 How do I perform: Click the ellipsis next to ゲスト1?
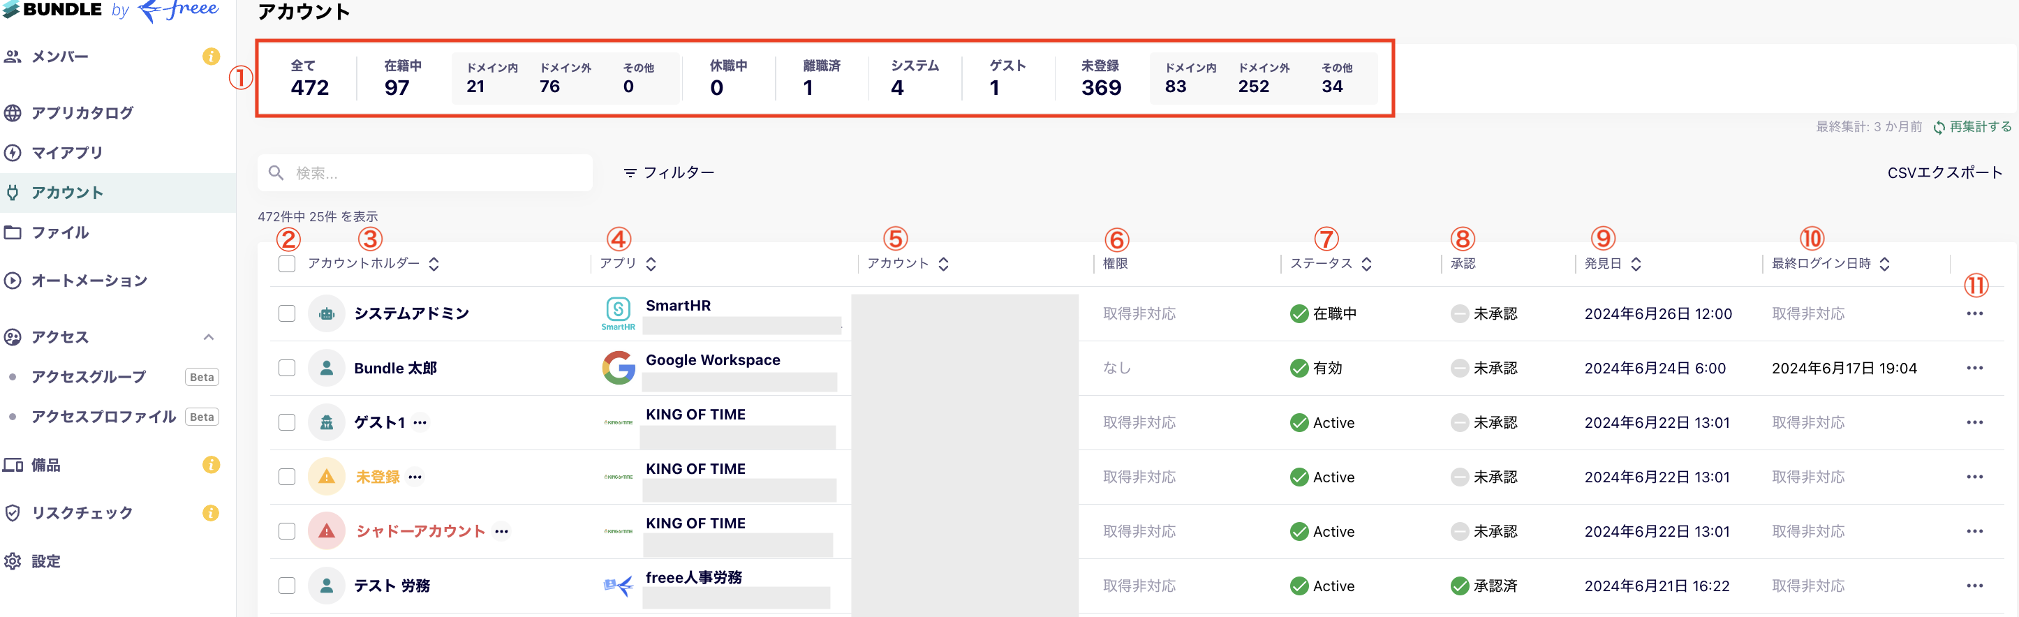pyautogui.click(x=420, y=422)
